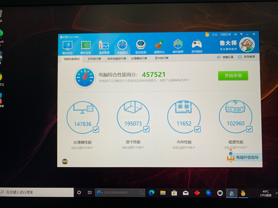Click the 处理器性能 label
Image resolution: width=278 pixels, height=208 pixels.
(82, 142)
